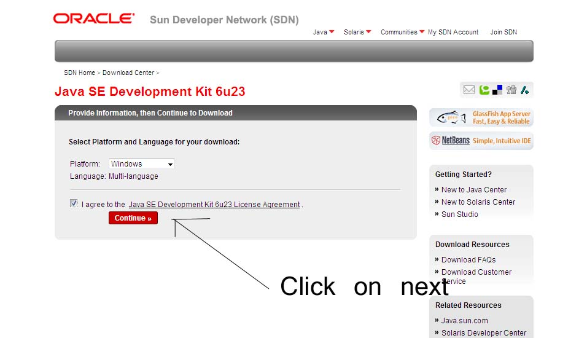
Task: Click the red Continue button
Action: point(133,218)
